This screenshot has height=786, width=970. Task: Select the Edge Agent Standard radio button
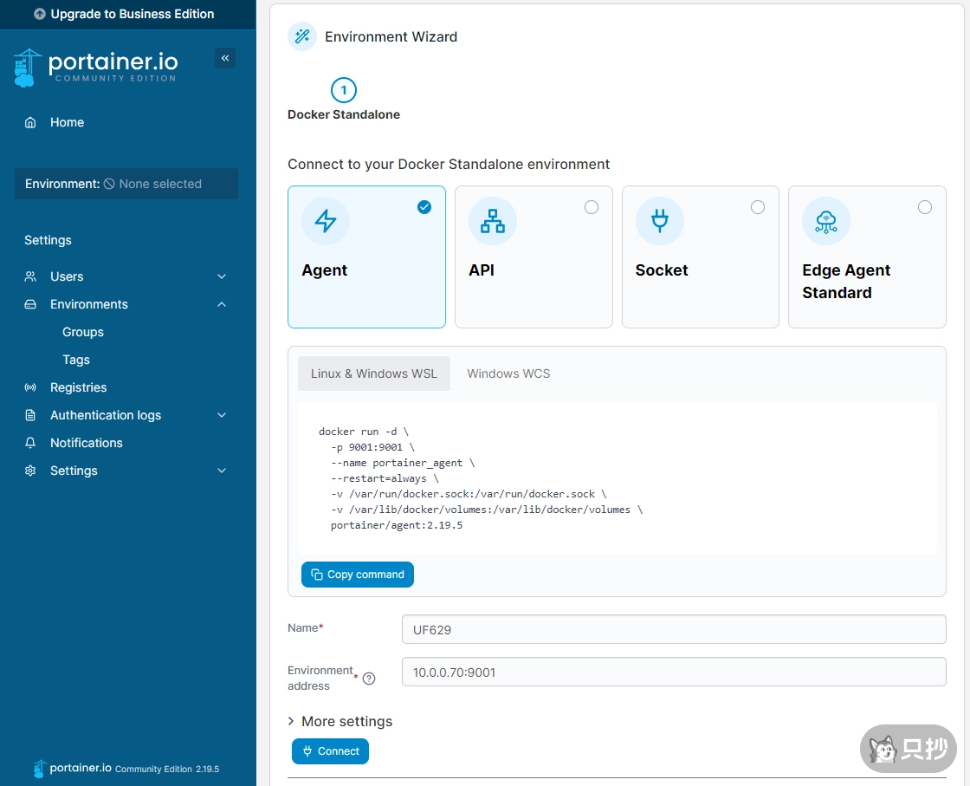tap(925, 207)
